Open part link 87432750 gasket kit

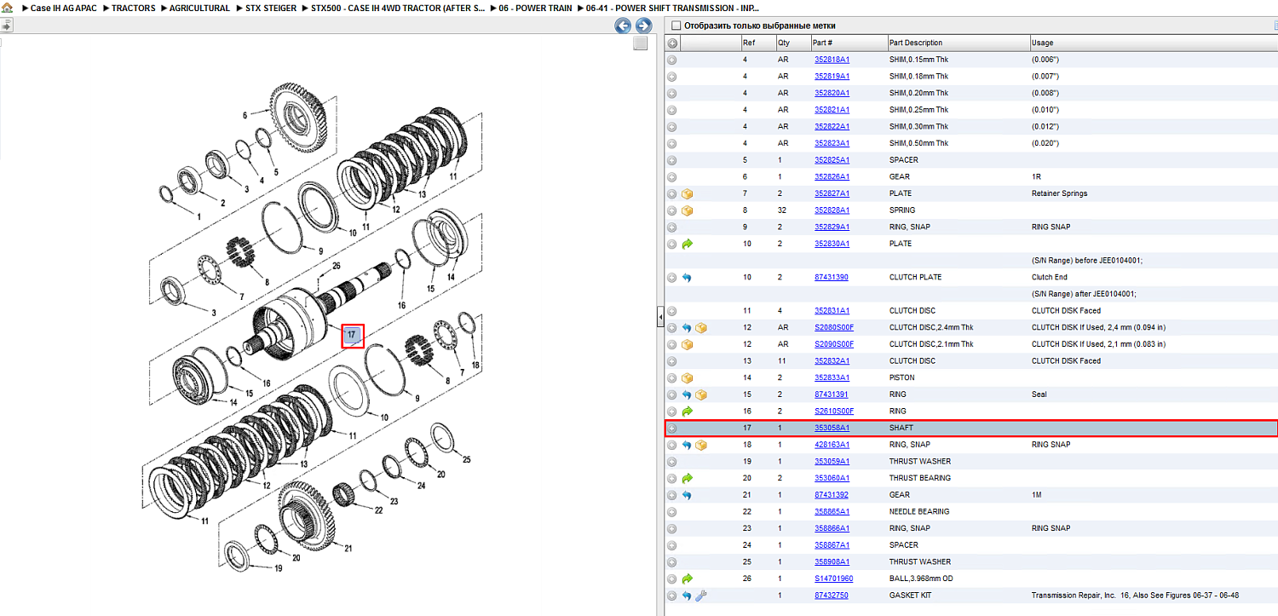(832, 595)
